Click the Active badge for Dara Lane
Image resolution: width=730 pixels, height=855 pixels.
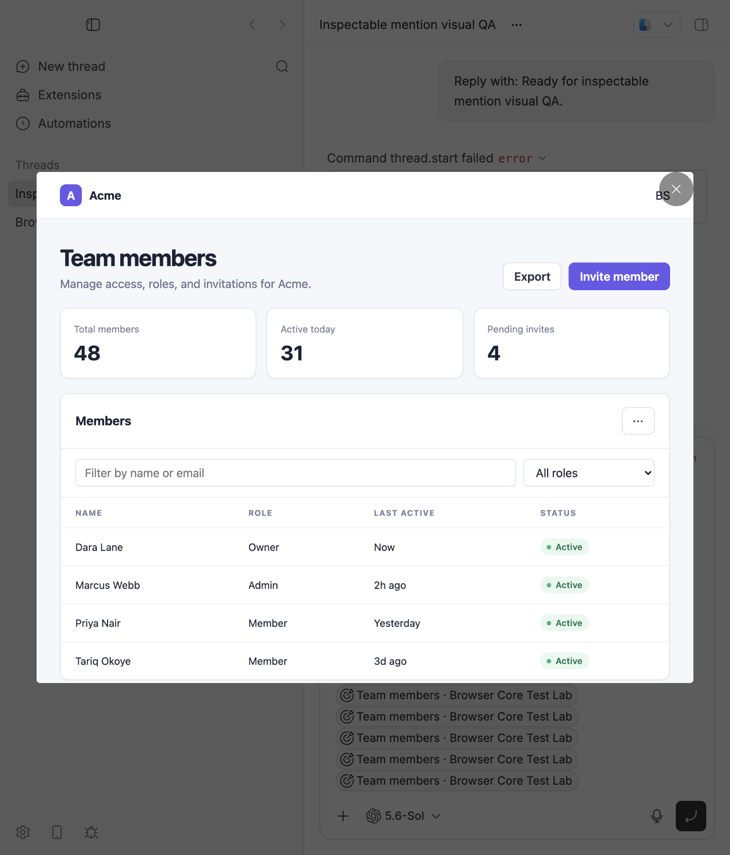(x=565, y=547)
